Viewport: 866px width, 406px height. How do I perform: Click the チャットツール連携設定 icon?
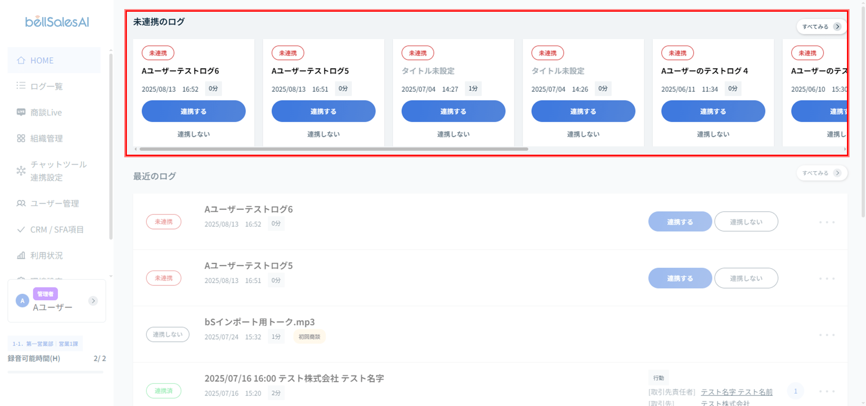coord(21,171)
